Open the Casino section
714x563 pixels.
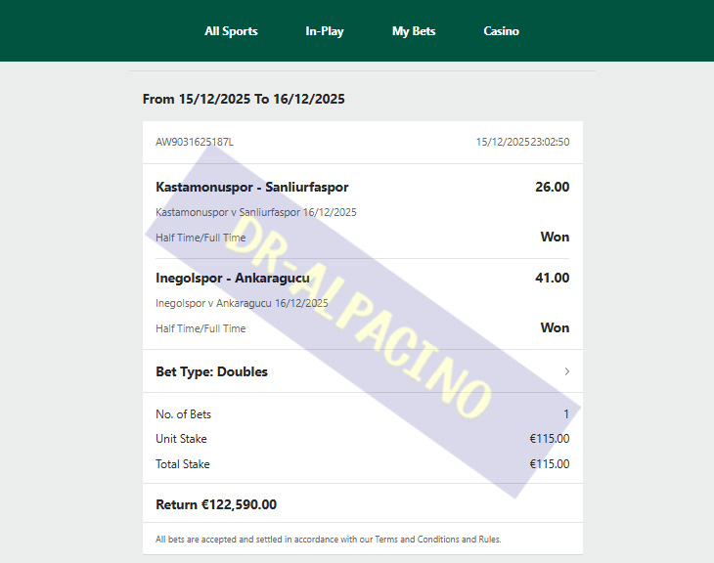(501, 31)
